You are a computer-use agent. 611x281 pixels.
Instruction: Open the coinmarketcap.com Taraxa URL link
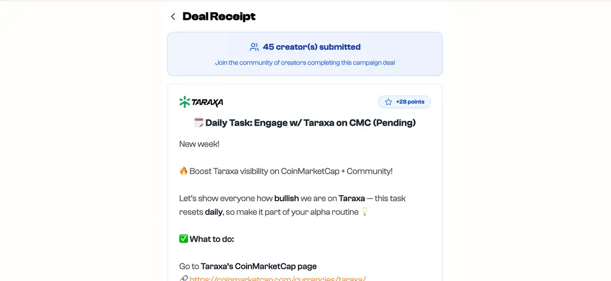click(x=278, y=278)
